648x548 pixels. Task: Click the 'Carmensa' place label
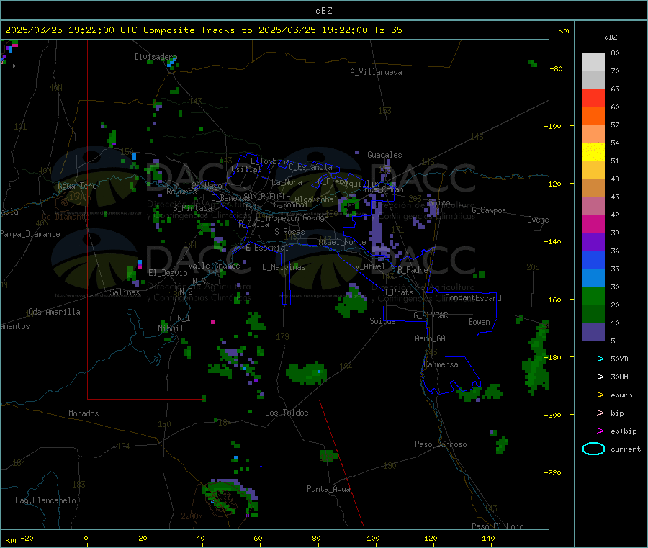441,364
